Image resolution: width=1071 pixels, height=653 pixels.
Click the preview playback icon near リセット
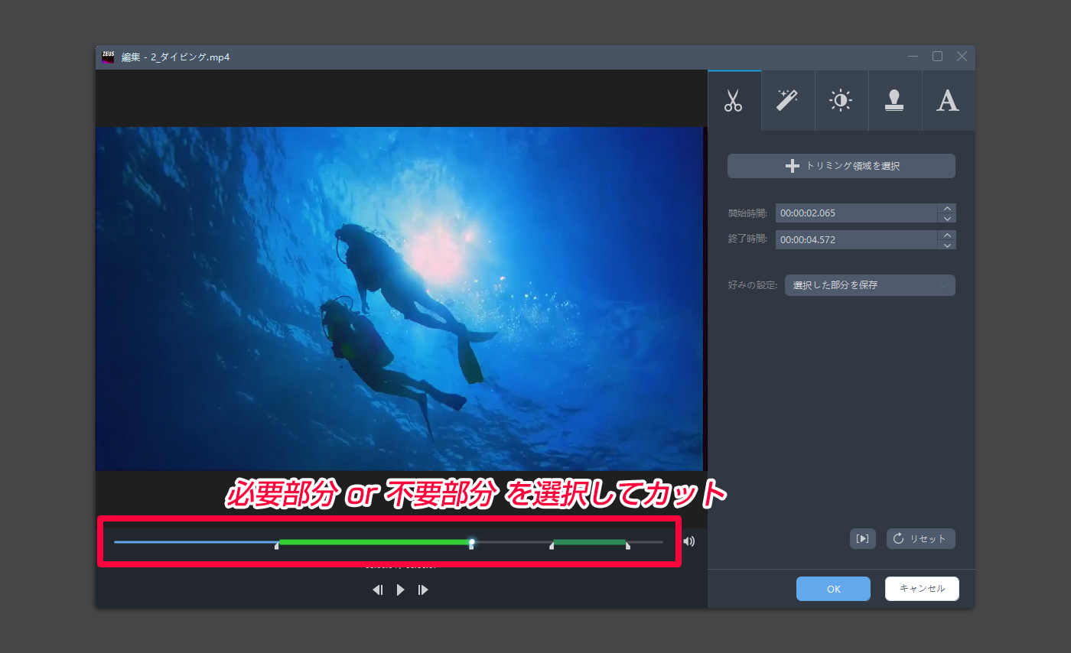[x=862, y=538]
